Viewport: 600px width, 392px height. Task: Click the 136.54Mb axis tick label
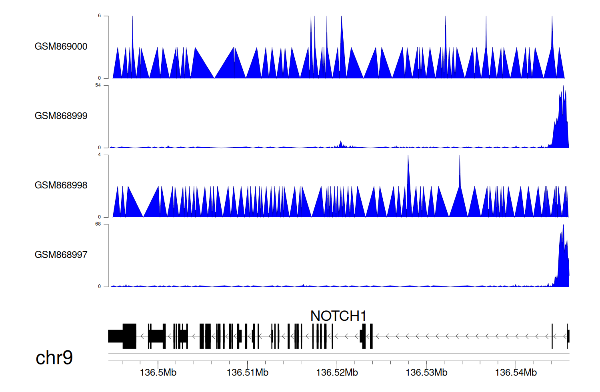coord(516,373)
